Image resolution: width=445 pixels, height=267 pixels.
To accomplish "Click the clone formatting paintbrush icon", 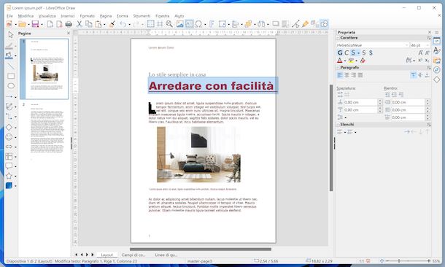I will click(x=112, y=24).
